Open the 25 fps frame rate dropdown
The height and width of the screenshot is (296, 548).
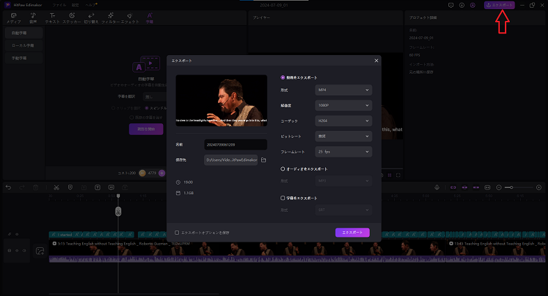point(343,151)
